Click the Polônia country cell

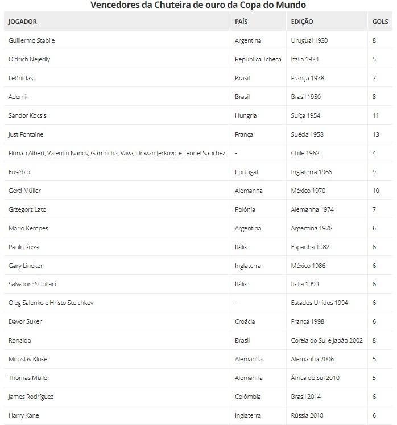245,209
